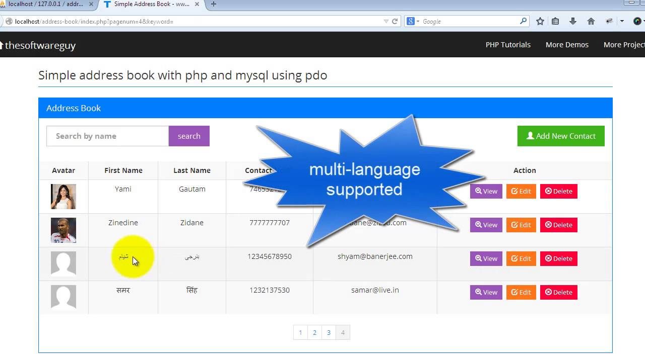Expand the URL history dropdown arrow
This screenshot has height=362, width=645.
point(386,21)
